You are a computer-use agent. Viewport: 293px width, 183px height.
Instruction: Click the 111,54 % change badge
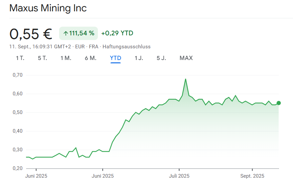point(79,33)
